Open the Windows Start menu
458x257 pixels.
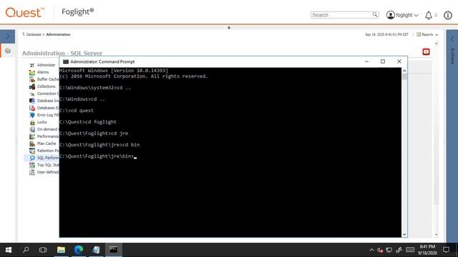pos(9,250)
